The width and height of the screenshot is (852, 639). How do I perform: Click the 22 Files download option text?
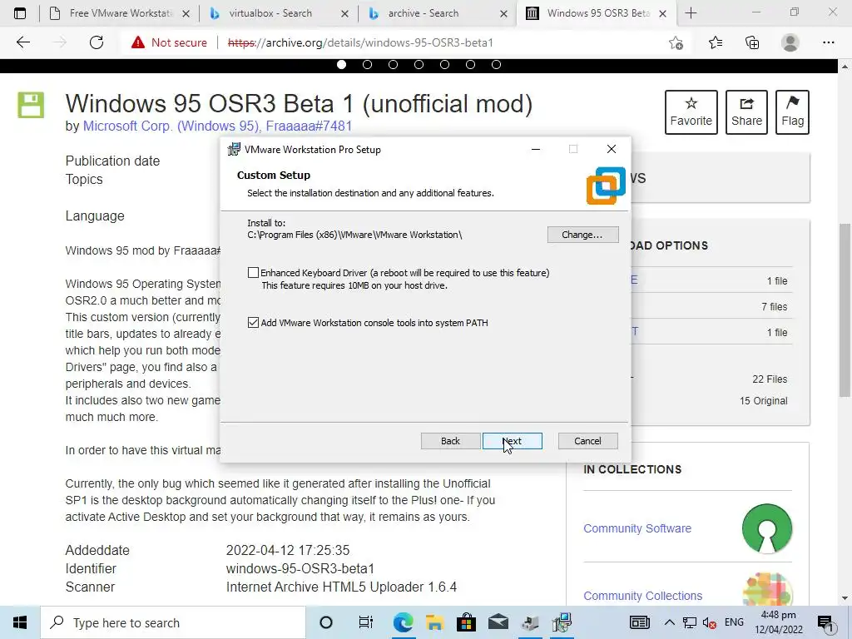[x=770, y=379]
